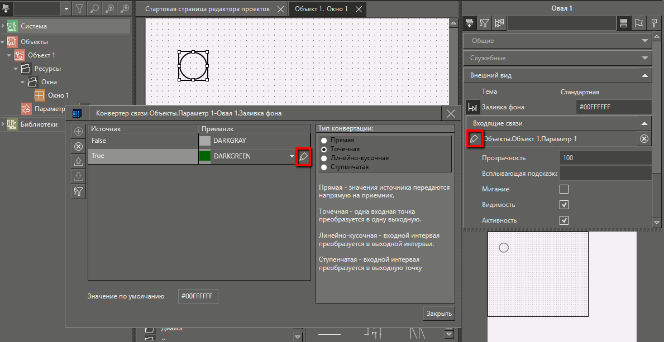
Task: Toggle the Мигание checkbox
Action: tap(564, 189)
